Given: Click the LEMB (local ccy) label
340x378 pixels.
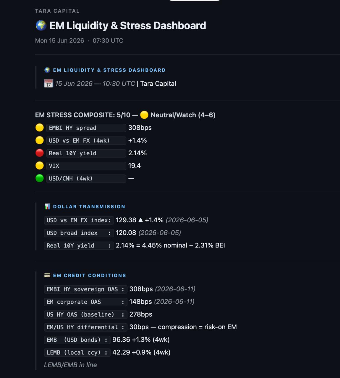Looking at the screenshot, I should (77, 353).
